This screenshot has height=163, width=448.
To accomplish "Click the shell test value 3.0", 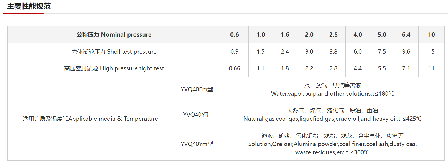I will coord(309,51).
